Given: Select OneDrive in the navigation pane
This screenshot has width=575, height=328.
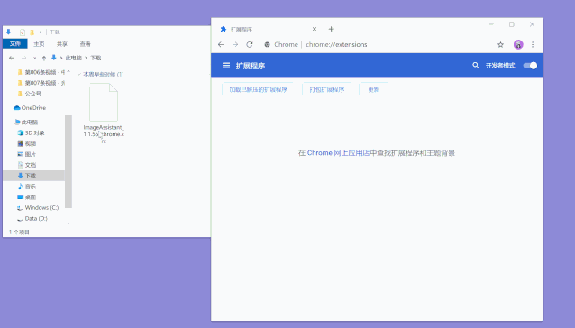Looking at the screenshot, I should tap(30, 108).
